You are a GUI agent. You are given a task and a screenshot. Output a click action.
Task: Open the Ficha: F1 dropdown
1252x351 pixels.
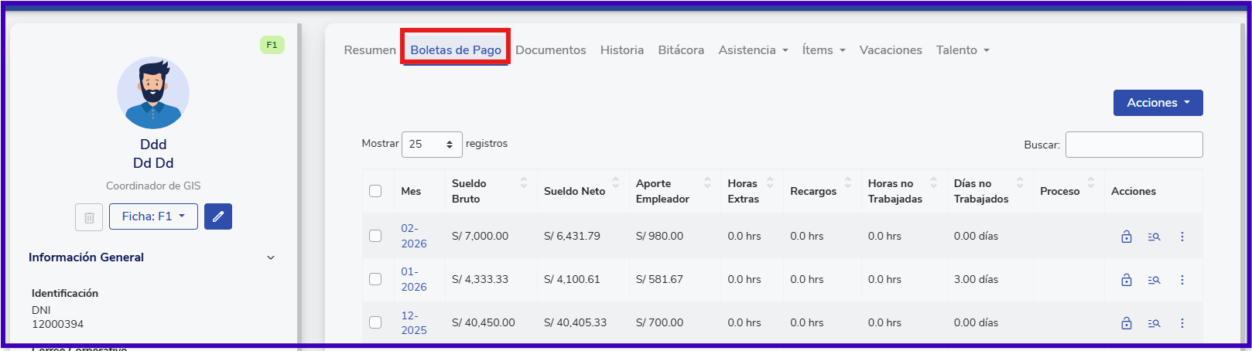[x=153, y=216]
